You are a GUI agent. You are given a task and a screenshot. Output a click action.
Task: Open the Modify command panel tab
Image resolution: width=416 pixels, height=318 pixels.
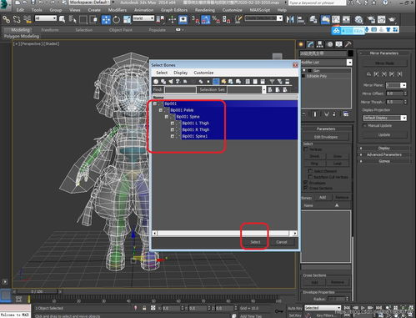(310, 44)
